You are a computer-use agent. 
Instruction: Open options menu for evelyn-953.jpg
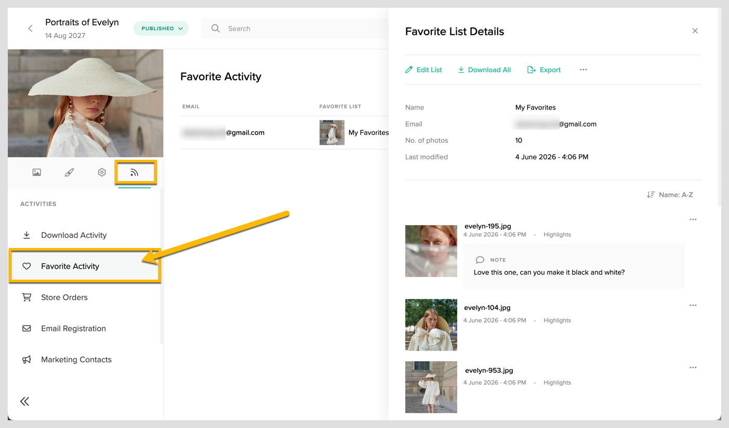693,367
